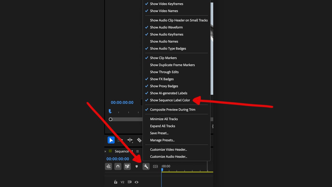Open Customize Video Header dialog

[168, 149]
